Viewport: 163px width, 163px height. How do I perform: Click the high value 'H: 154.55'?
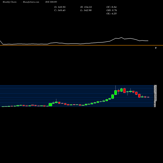(x=86, y=7)
